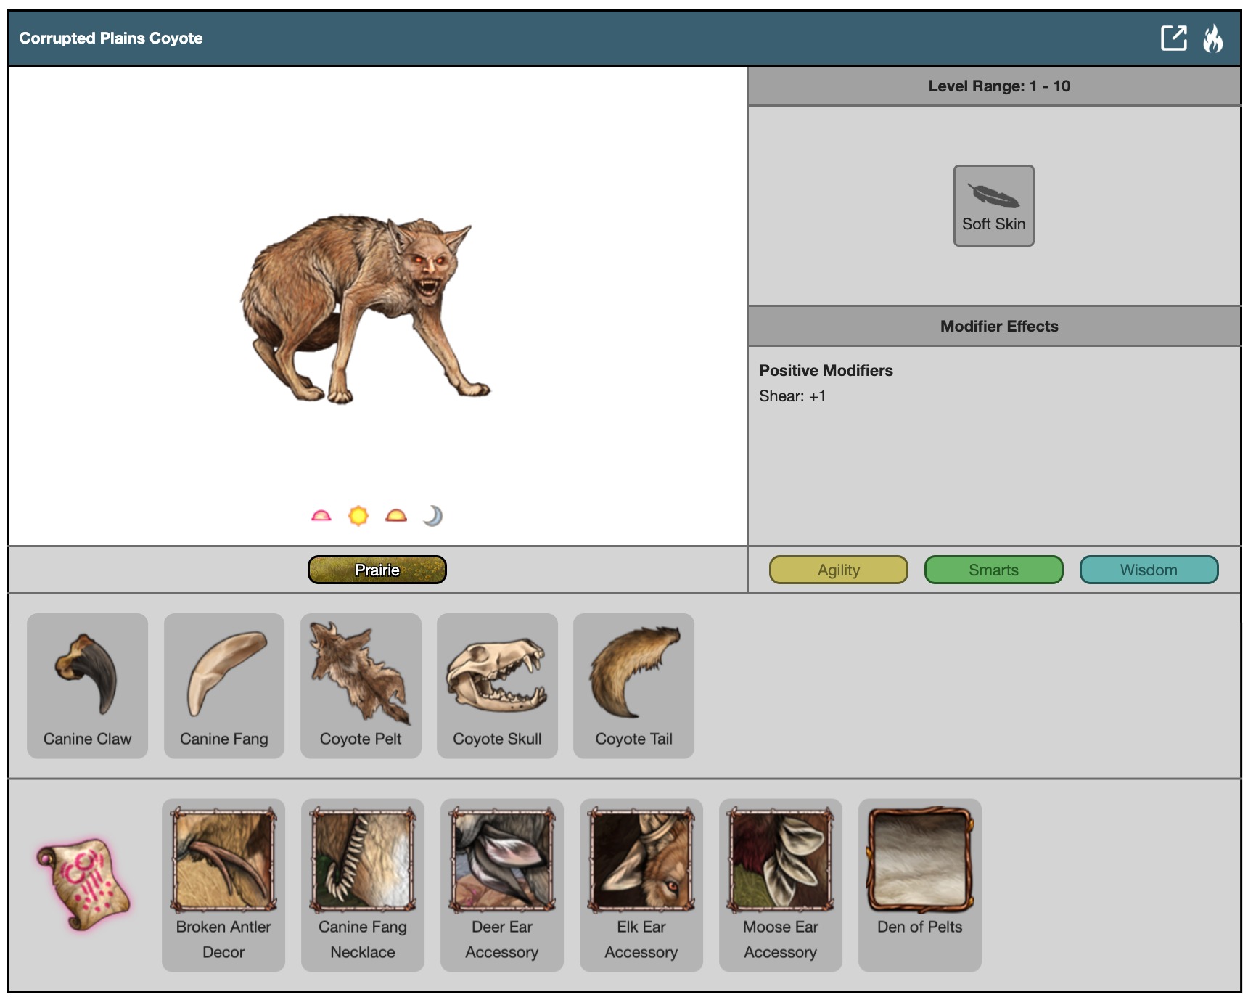Click the yellow sun day icon

tap(358, 516)
